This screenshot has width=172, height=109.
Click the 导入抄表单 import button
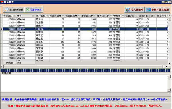135,10
